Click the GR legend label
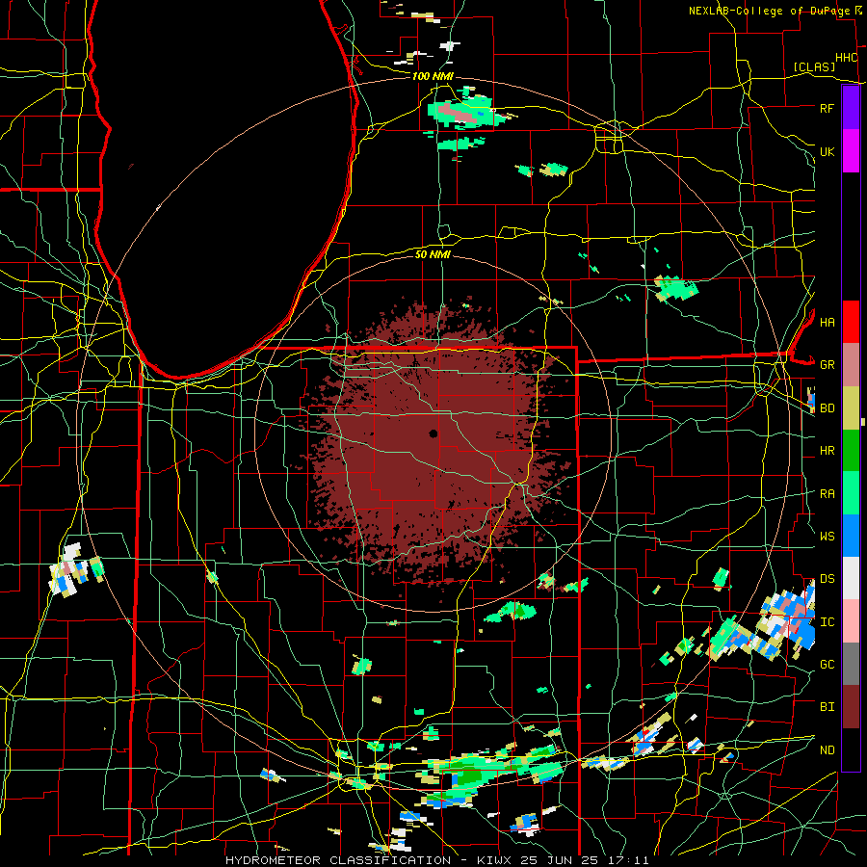Viewport: 867px width, 867px height. click(x=827, y=365)
